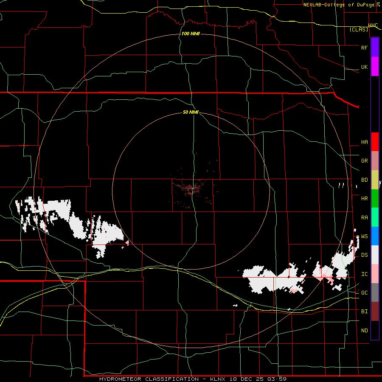
Task: Click the "GC" legend label
Action: [x=365, y=293]
